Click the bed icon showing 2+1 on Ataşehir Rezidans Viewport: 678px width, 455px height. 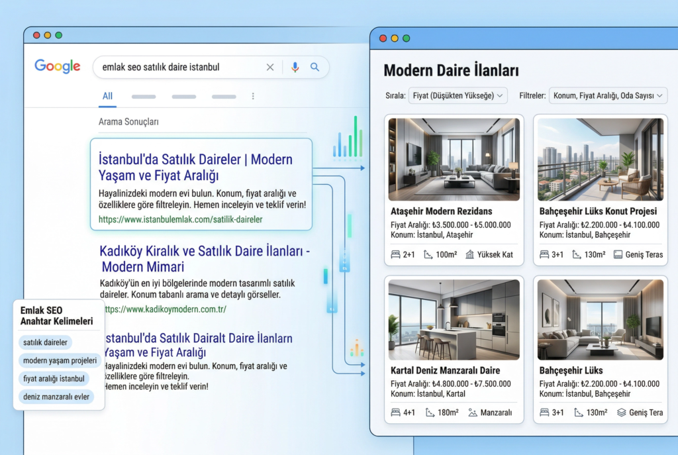tap(394, 254)
